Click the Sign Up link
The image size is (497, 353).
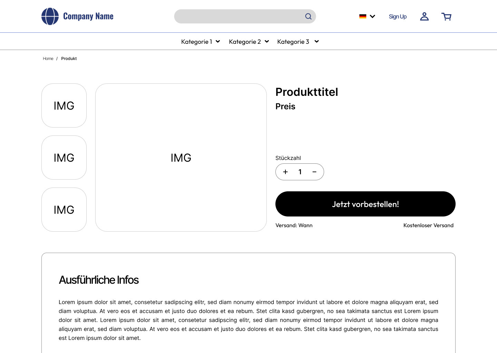398,17
